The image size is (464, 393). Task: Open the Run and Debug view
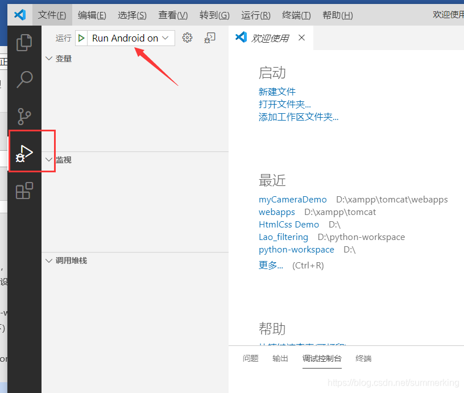[24, 154]
